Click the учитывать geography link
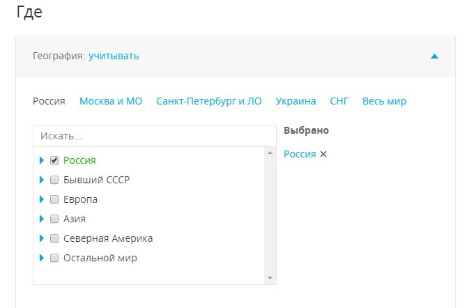Viewport: 476px width, 308px height. pyautogui.click(x=114, y=56)
